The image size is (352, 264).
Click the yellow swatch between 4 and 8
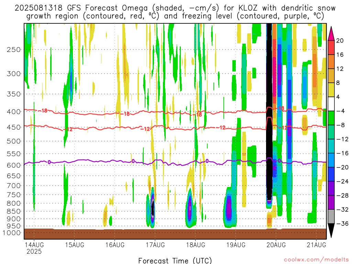(x=331, y=90)
